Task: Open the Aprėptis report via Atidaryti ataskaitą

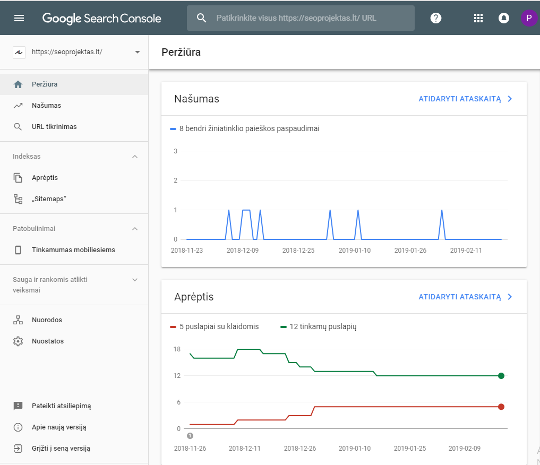Action: pos(460,297)
